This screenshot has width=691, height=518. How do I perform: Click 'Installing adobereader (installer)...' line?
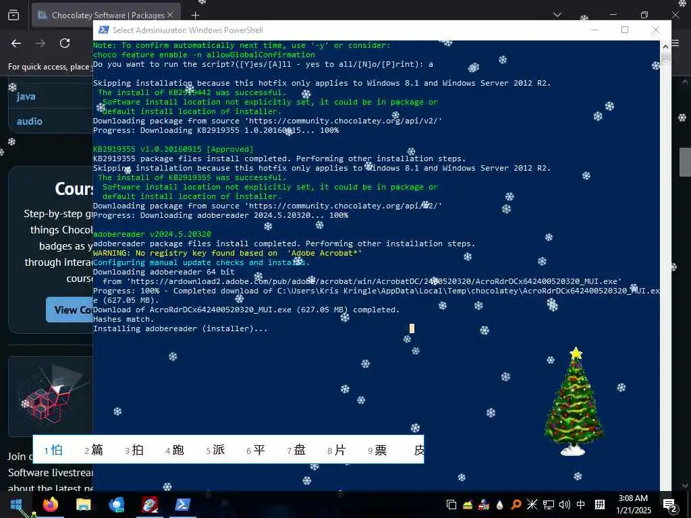click(x=180, y=328)
